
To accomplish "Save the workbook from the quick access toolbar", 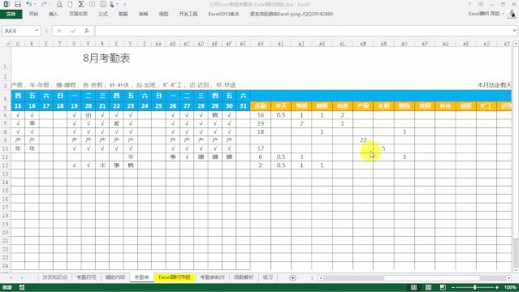I will 18,4.
